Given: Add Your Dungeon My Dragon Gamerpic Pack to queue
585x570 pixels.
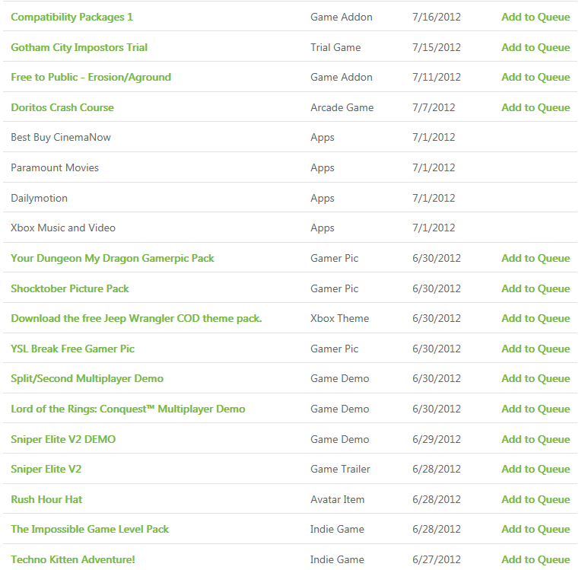Looking at the screenshot, I should (x=536, y=258).
